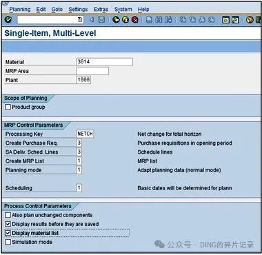Click the 'Single-Item, Multi-Level' title

coord(50,33)
